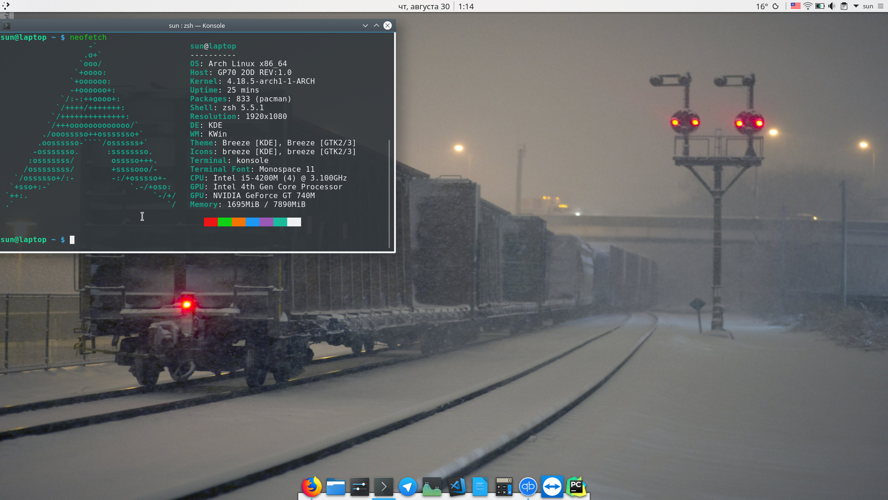The image size is (888, 500).
Task: Click the US flag keyboard layout indicator
Action: point(795,6)
